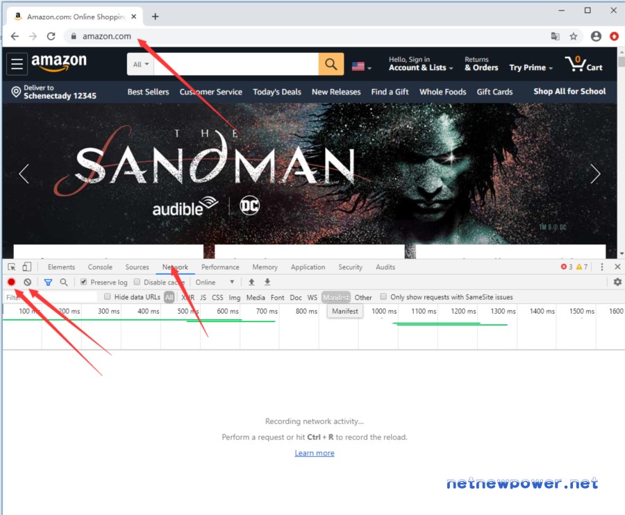Toggle the network filter funnel icon
Image resolution: width=625 pixels, height=515 pixels.
pos(48,282)
